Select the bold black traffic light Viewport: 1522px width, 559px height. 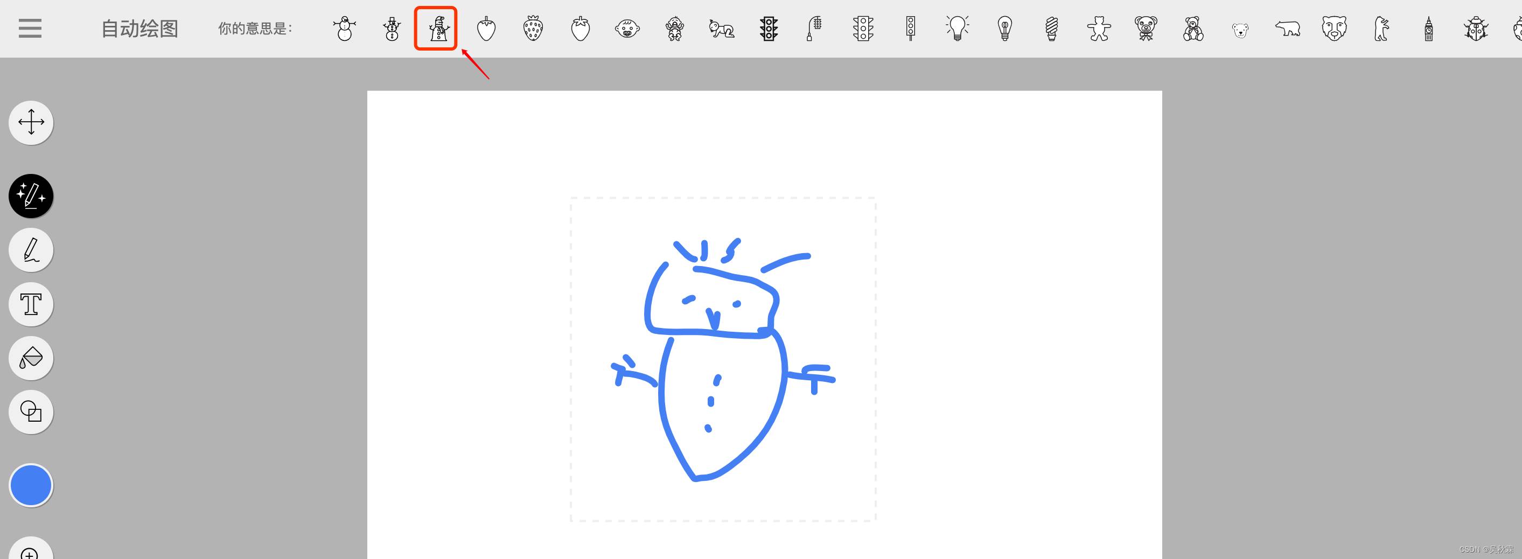click(769, 29)
